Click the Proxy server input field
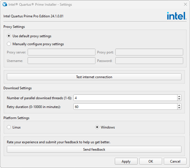This screenshot has height=168, width=190. point(61,52)
